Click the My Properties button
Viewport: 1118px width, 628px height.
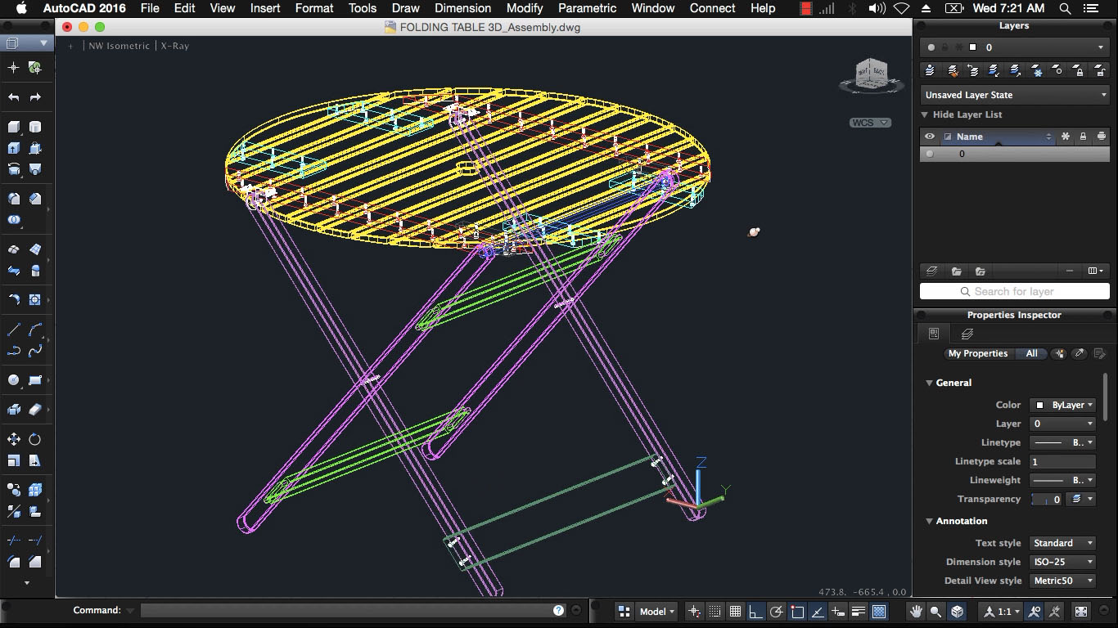pos(977,354)
